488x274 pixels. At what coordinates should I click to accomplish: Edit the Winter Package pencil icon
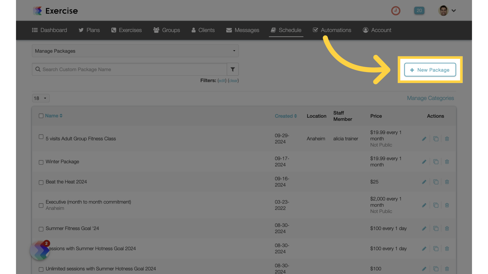pos(424,162)
